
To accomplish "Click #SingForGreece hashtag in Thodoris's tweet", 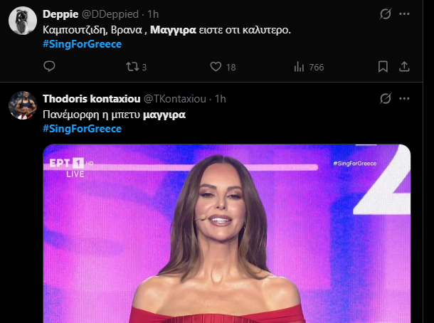I will tap(82, 128).
